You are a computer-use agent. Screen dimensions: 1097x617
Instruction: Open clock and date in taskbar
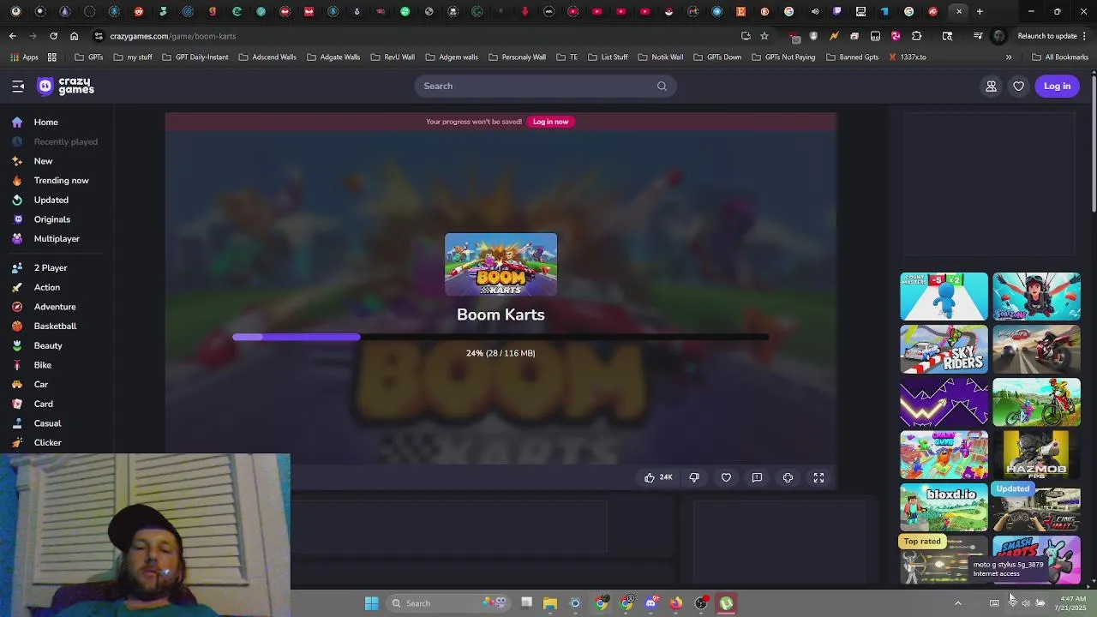point(1073,603)
